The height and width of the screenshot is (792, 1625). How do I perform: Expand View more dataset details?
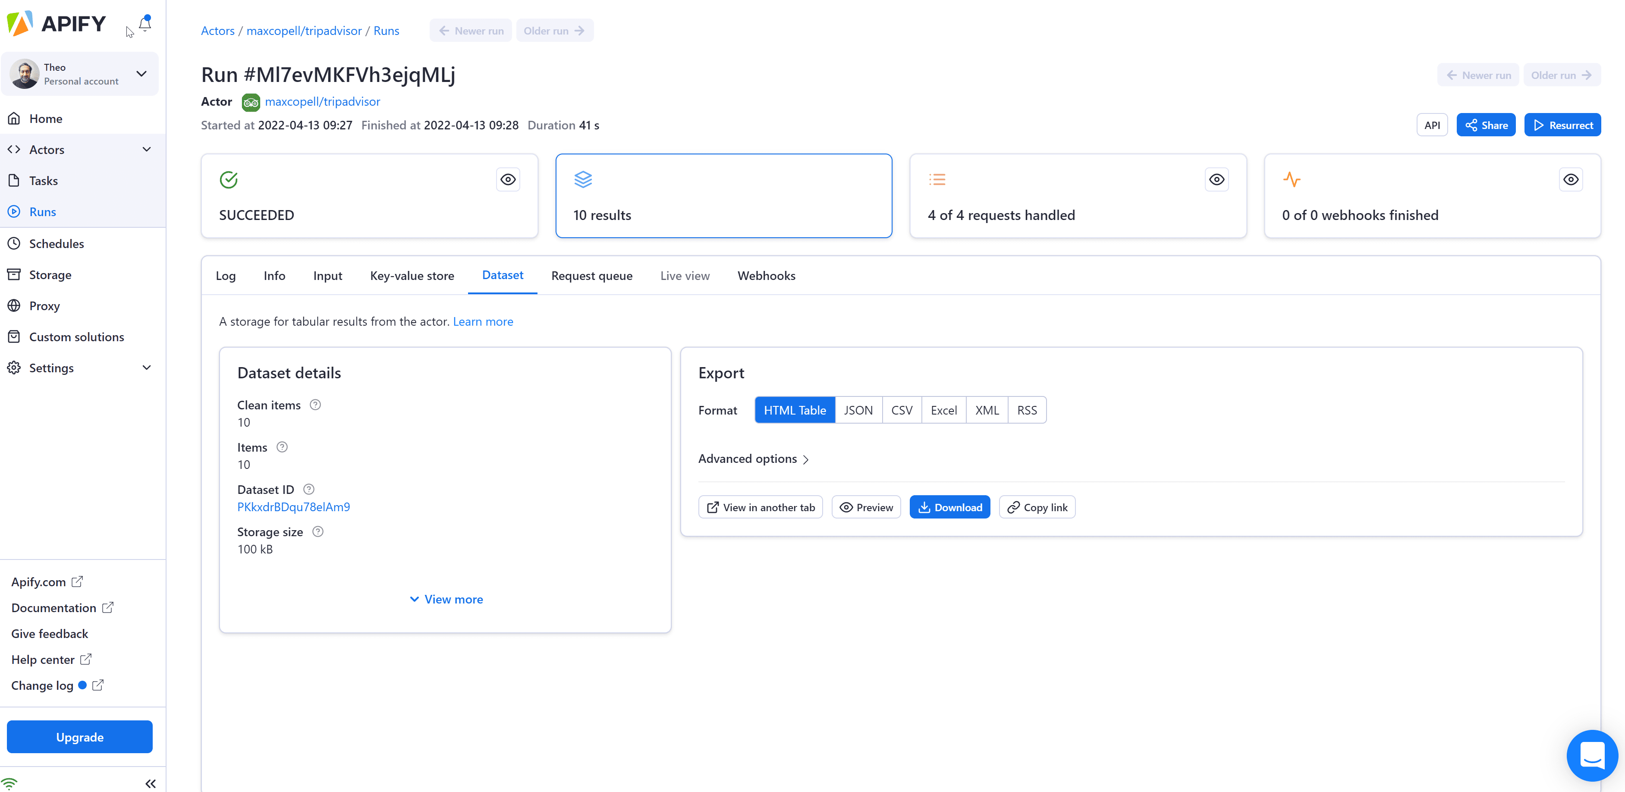click(446, 599)
